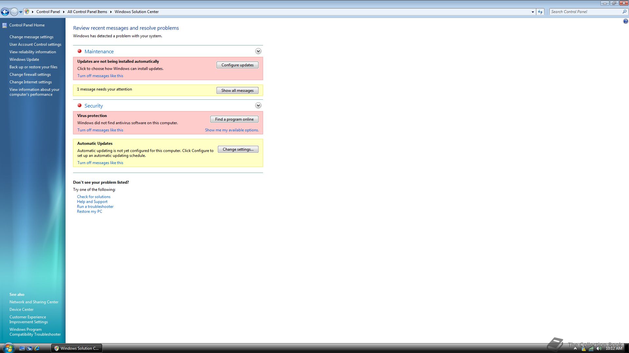Image resolution: width=629 pixels, height=353 pixels.
Task: Click the Solution Center warning tray icon
Action: pyautogui.click(x=583, y=348)
